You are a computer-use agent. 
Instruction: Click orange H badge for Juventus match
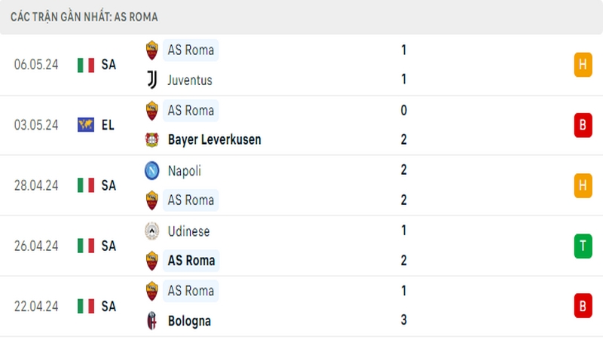(583, 65)
